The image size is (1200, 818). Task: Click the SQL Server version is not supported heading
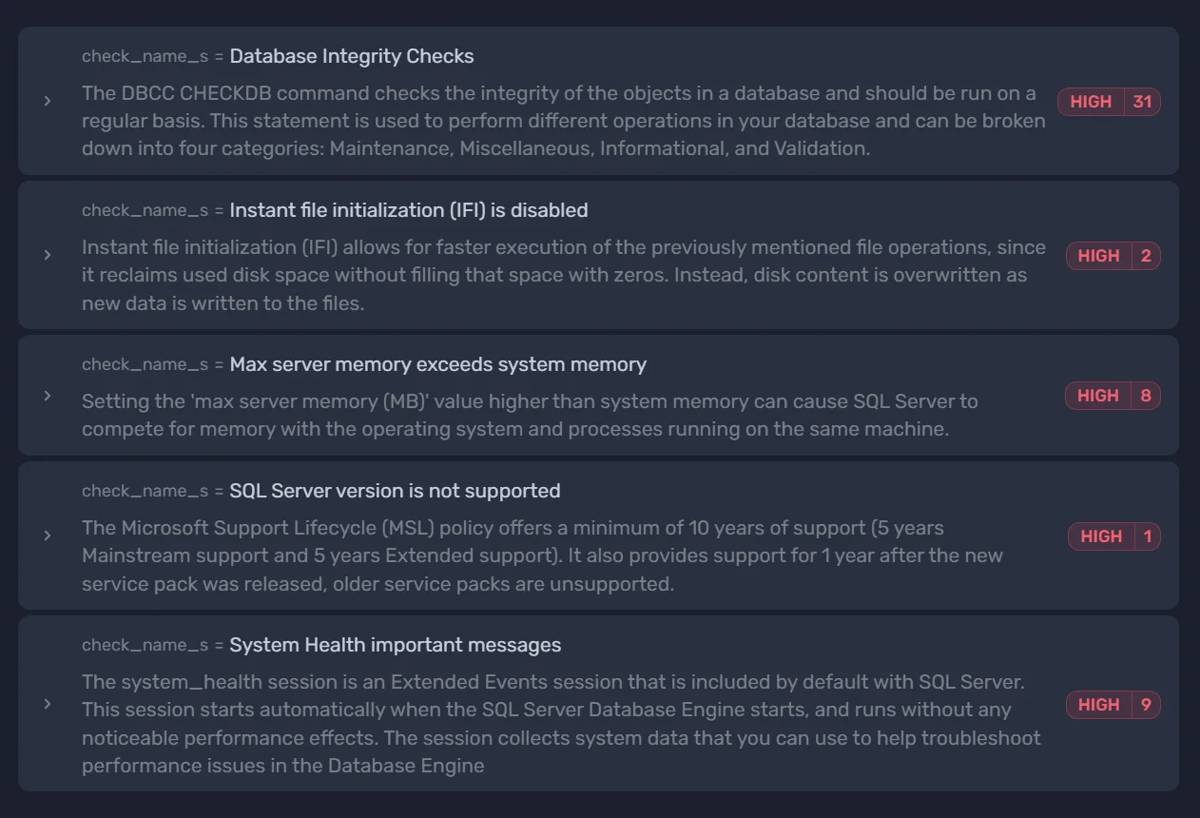pyautogui.click(x=394, y=491)
